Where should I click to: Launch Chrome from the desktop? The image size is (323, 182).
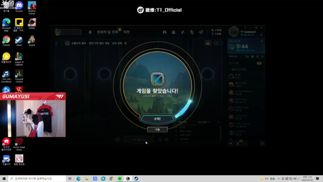[x=6, y=41]
